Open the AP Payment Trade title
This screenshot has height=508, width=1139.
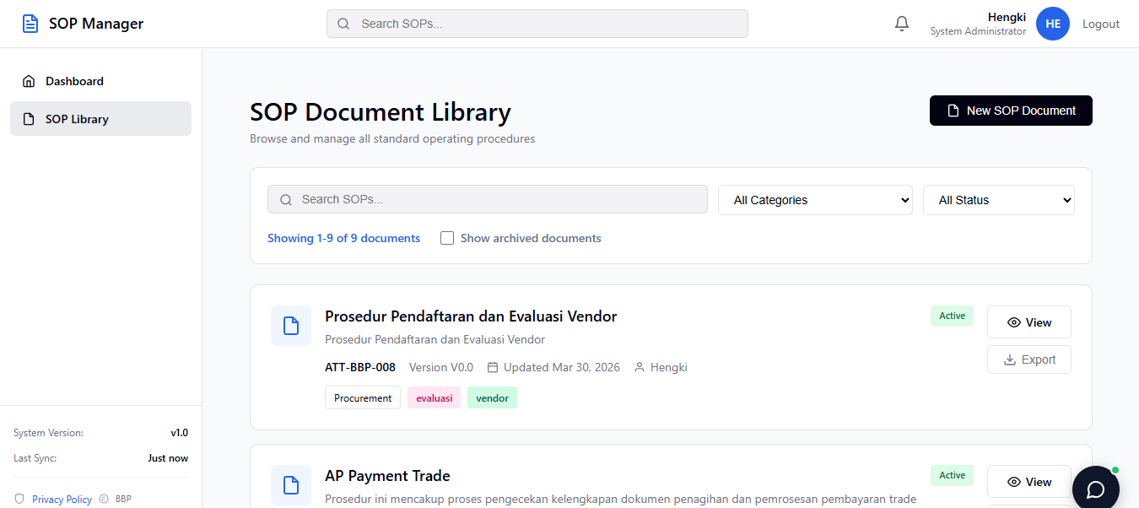(387, 476)
